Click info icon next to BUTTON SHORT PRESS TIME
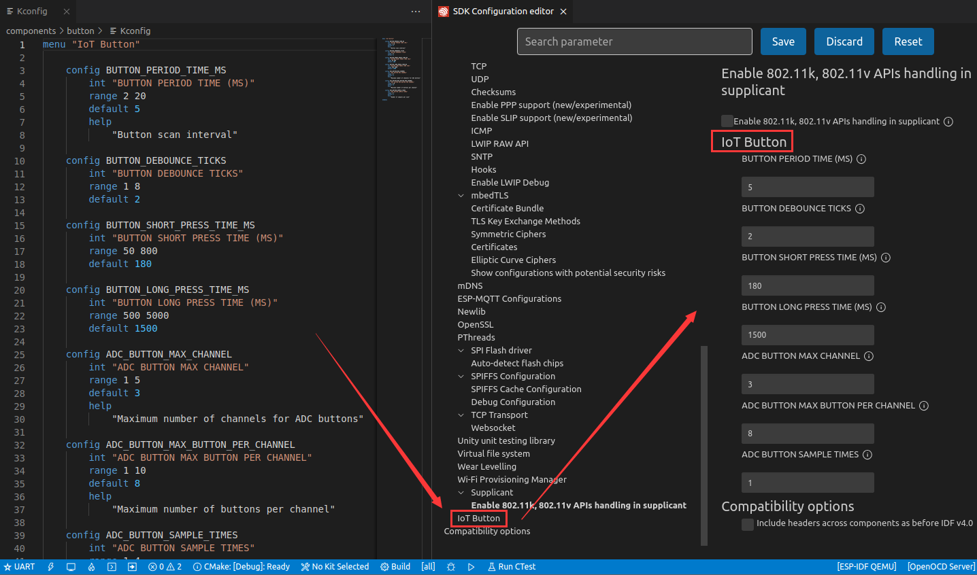 (886, 258)
